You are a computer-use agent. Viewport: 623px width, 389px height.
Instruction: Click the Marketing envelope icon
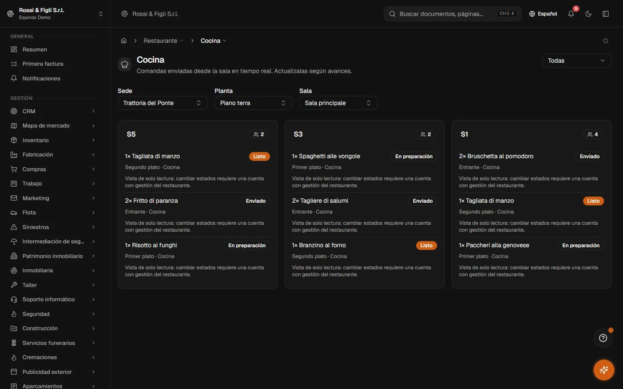[14, 198]
